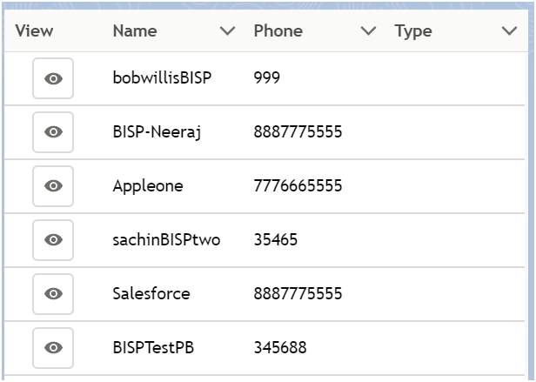Select the Phone column header
The height and width of the screenshot is (382, 536).
(x=278, y=30)
